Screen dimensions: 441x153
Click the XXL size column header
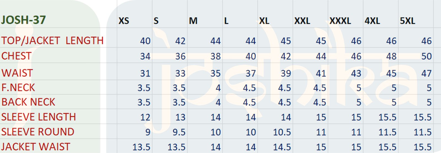[x=302, y=21]
